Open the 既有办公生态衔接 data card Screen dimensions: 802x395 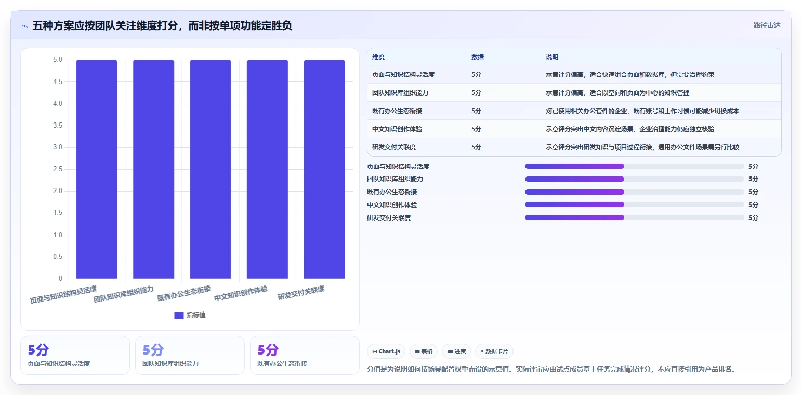305,355
